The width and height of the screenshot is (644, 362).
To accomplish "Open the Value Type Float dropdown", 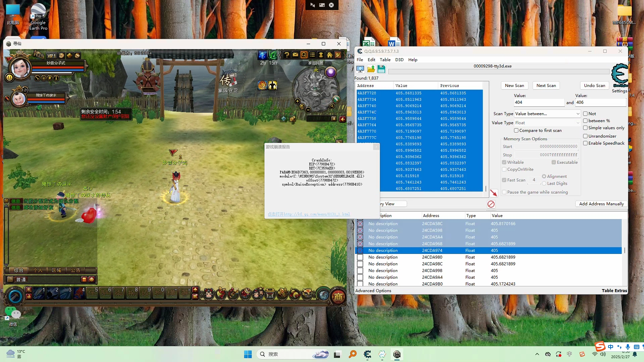I will pos(547,122).
